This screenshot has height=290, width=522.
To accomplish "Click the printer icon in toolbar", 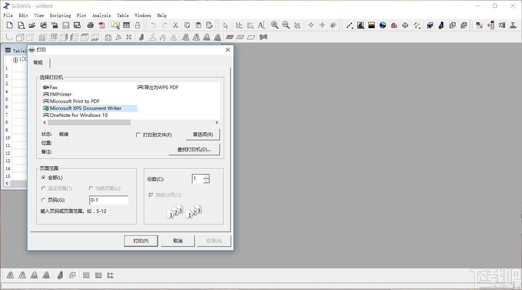I will point(90,25).
